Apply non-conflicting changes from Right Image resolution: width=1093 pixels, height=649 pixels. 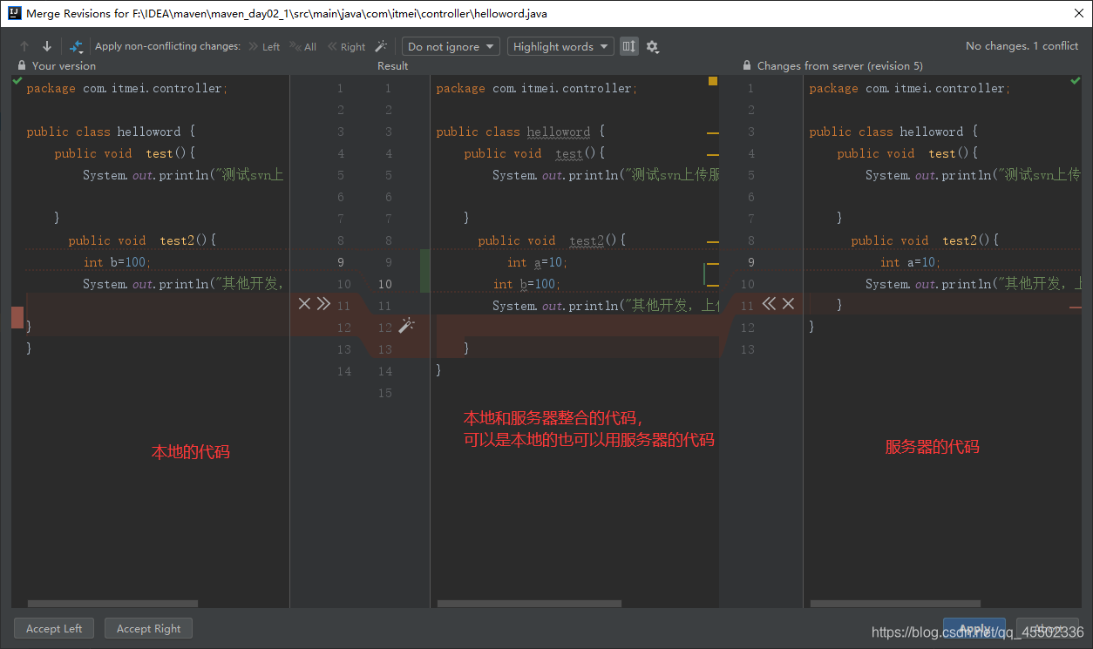[x=347, y=47]
